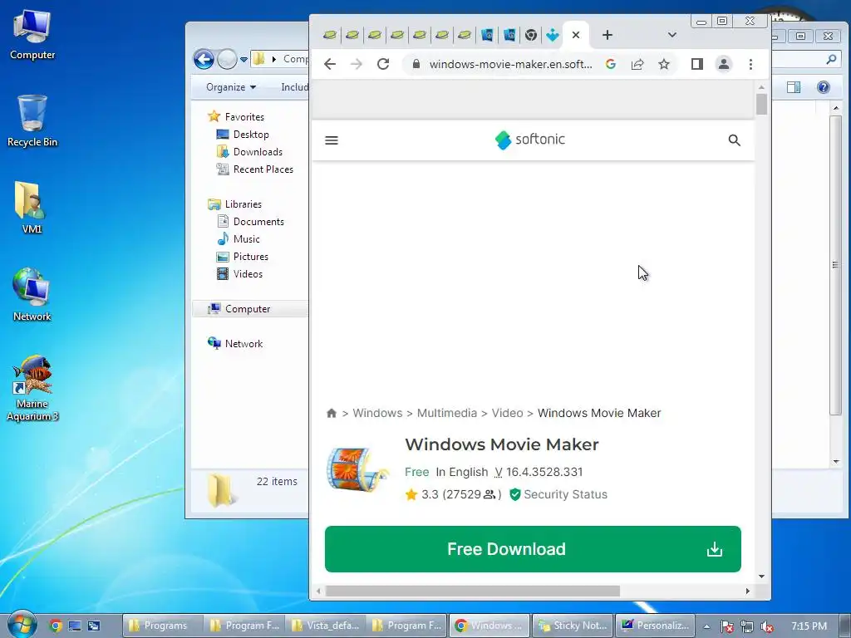
Task: Close the active Softonic tab
Action: (576, 35)
